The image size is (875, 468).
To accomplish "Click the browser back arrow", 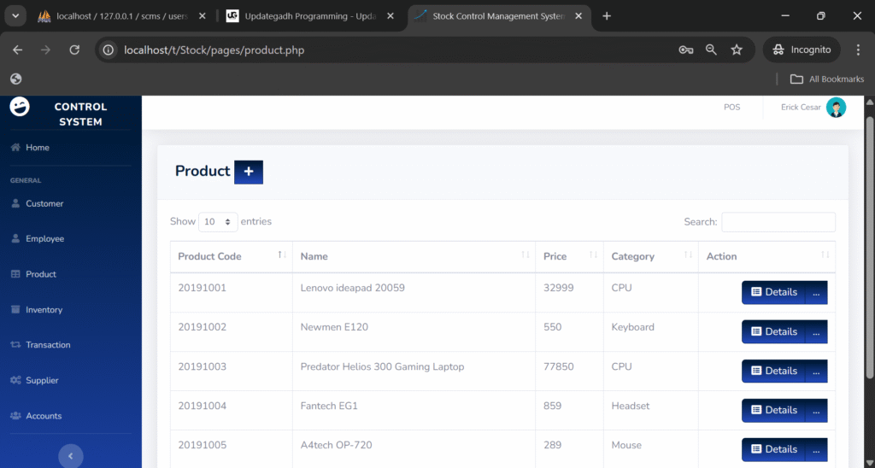I will pyautogui.click(x=18, y=50).
